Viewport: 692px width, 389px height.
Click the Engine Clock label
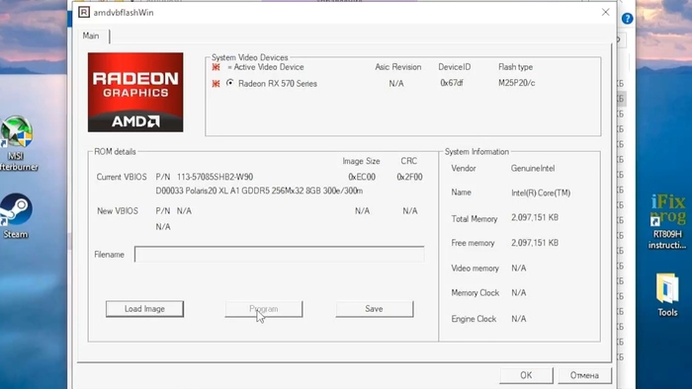pyautogui.click(x=474, y=319)
